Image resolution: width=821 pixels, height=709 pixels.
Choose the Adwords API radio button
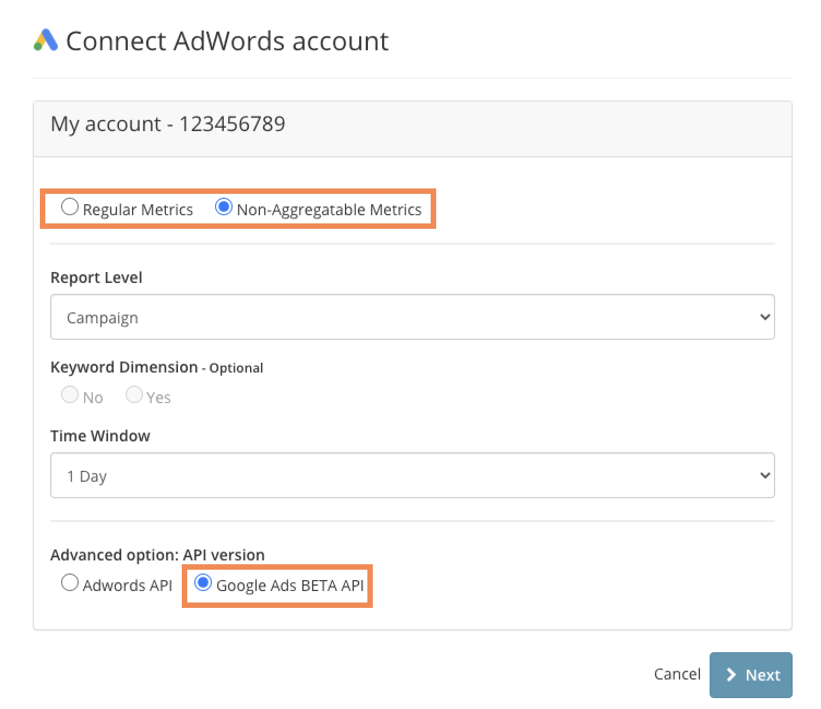(x=70, y=583)
